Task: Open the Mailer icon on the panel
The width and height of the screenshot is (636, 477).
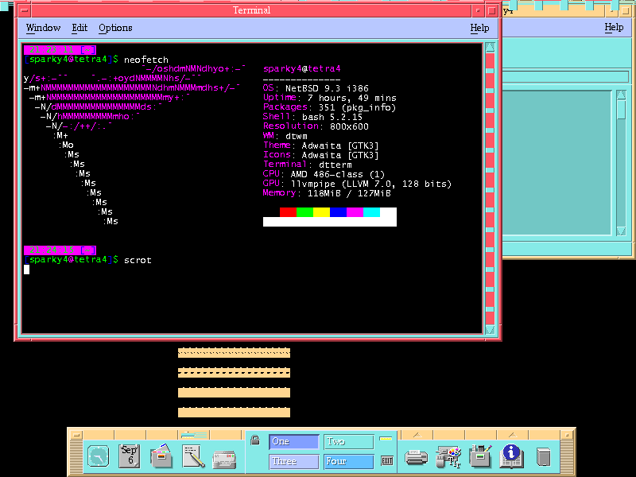Action: (x=225, y=457)
